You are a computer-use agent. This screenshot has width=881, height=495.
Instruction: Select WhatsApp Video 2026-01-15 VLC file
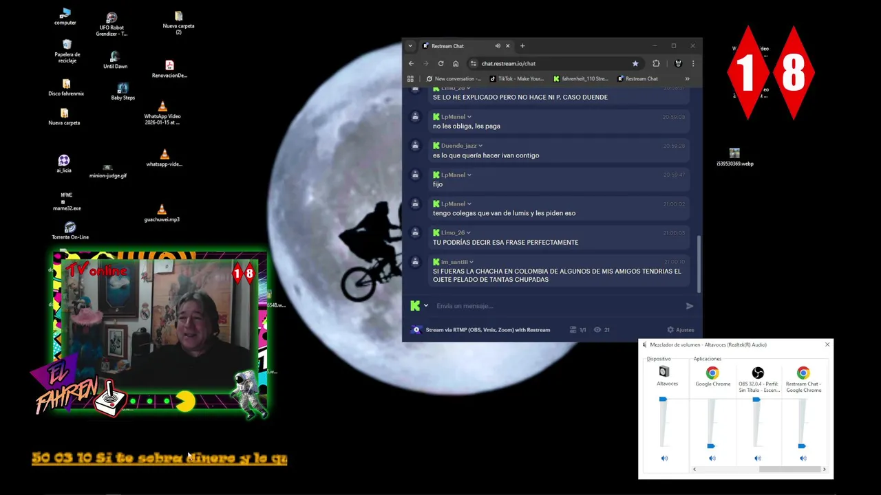162,113
